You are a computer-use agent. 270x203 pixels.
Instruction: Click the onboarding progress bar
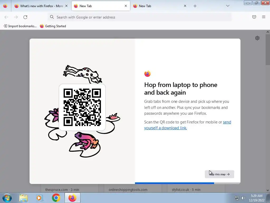pos(187,183)
